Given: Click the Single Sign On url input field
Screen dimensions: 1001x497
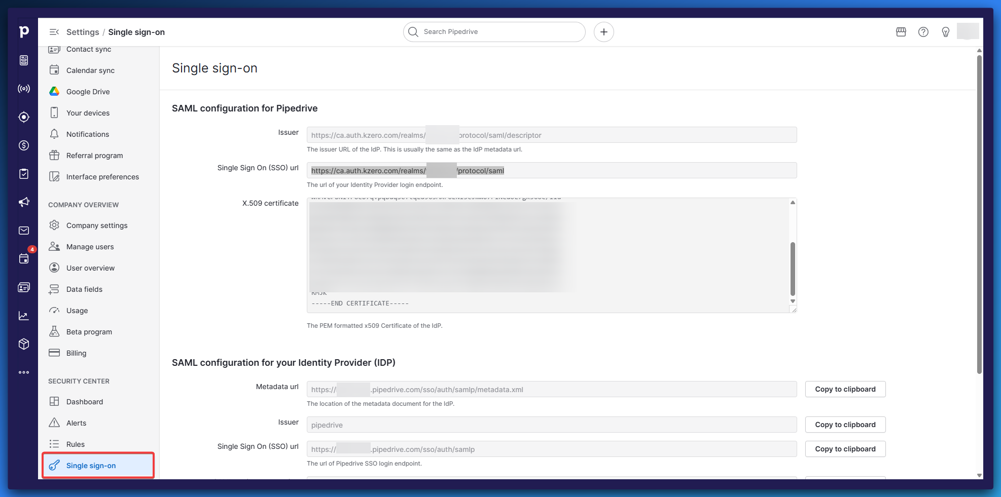Looking at the screenshot, I should click(x=551, y=171).
